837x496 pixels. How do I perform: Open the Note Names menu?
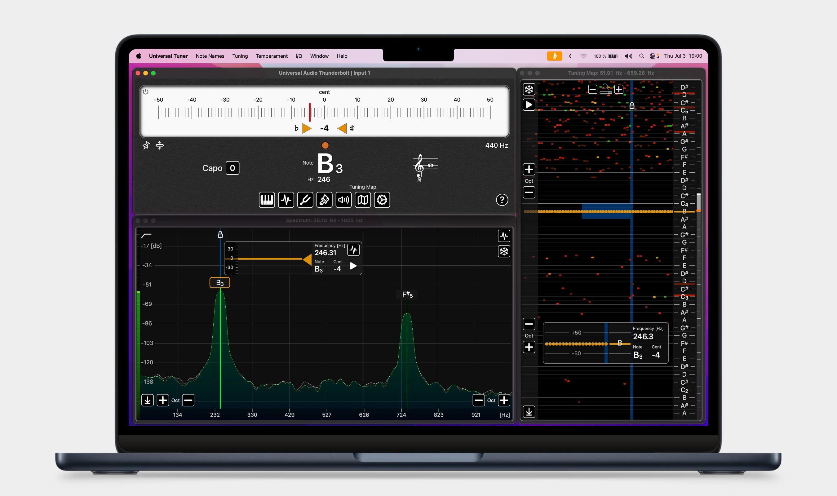coord(210,56)
